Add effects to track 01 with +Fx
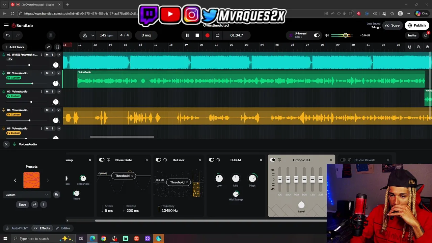The image size is (432, 243). (10, 59)
